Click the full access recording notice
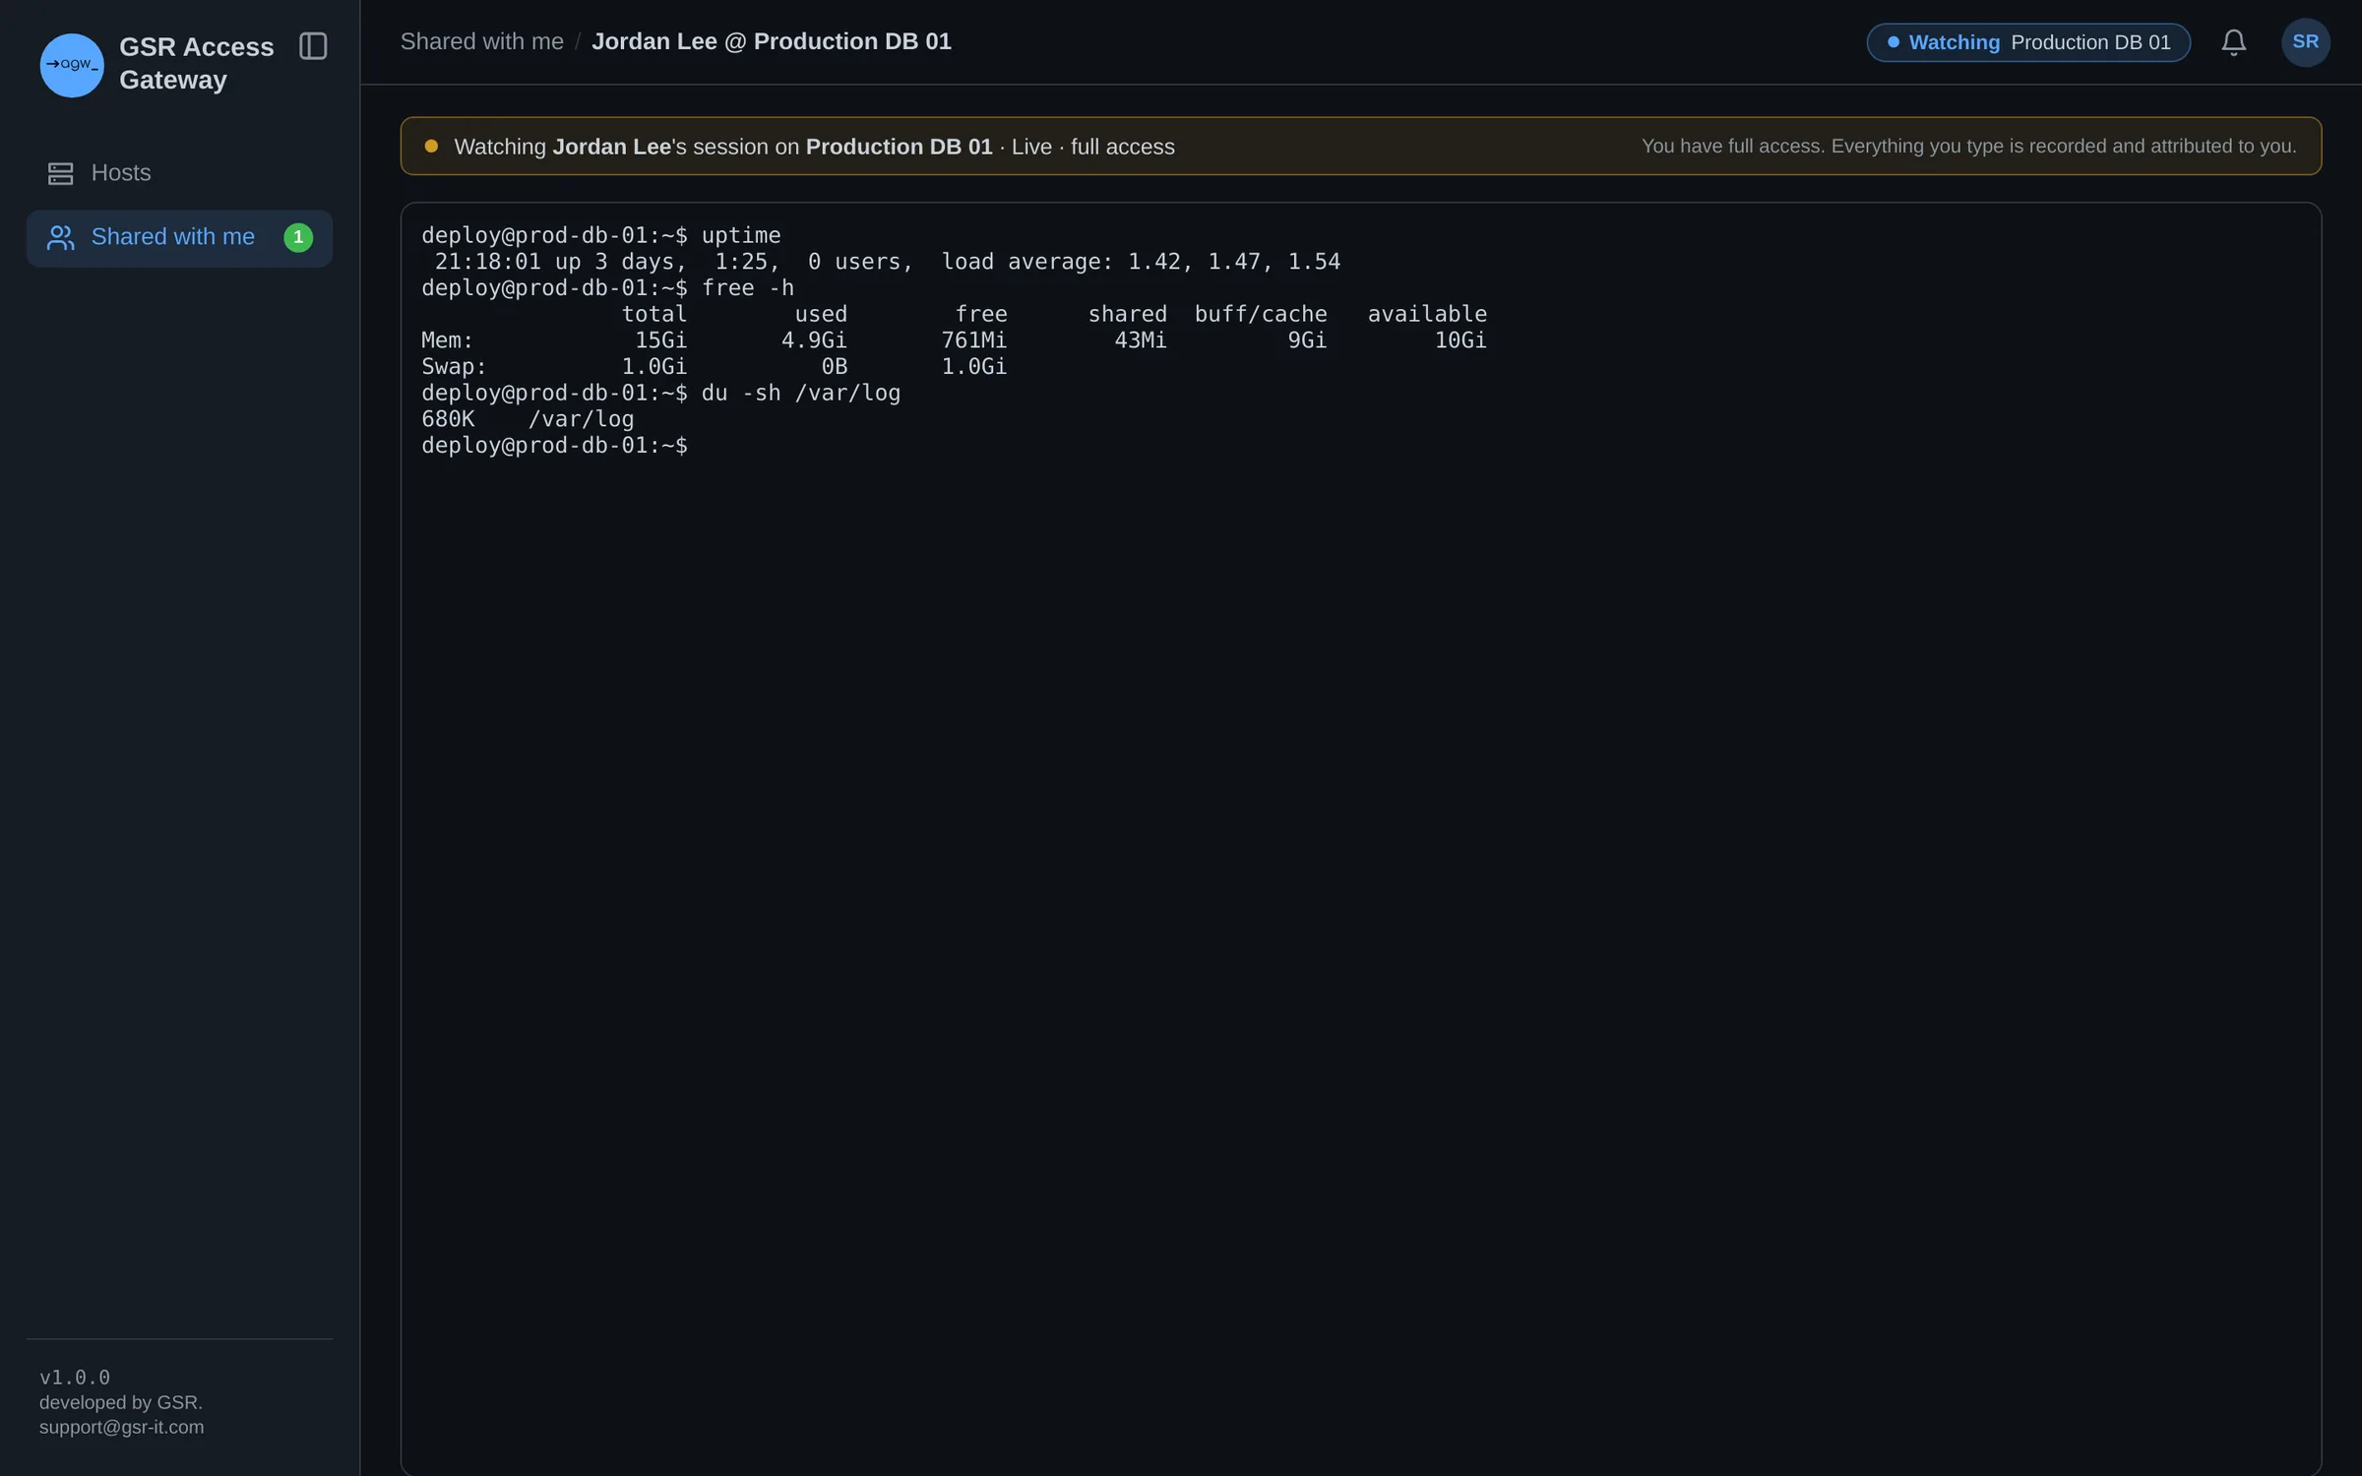The height and width of the screenshot is (1476, 2362). pyautogui.click(x=1968, y=147)
